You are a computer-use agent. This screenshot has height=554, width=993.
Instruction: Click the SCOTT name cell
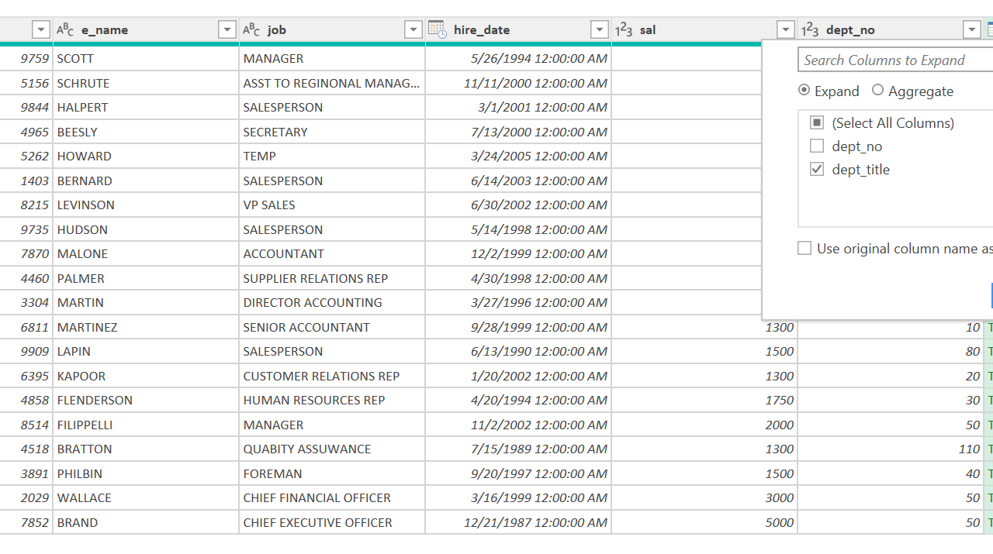click(146, 59)
